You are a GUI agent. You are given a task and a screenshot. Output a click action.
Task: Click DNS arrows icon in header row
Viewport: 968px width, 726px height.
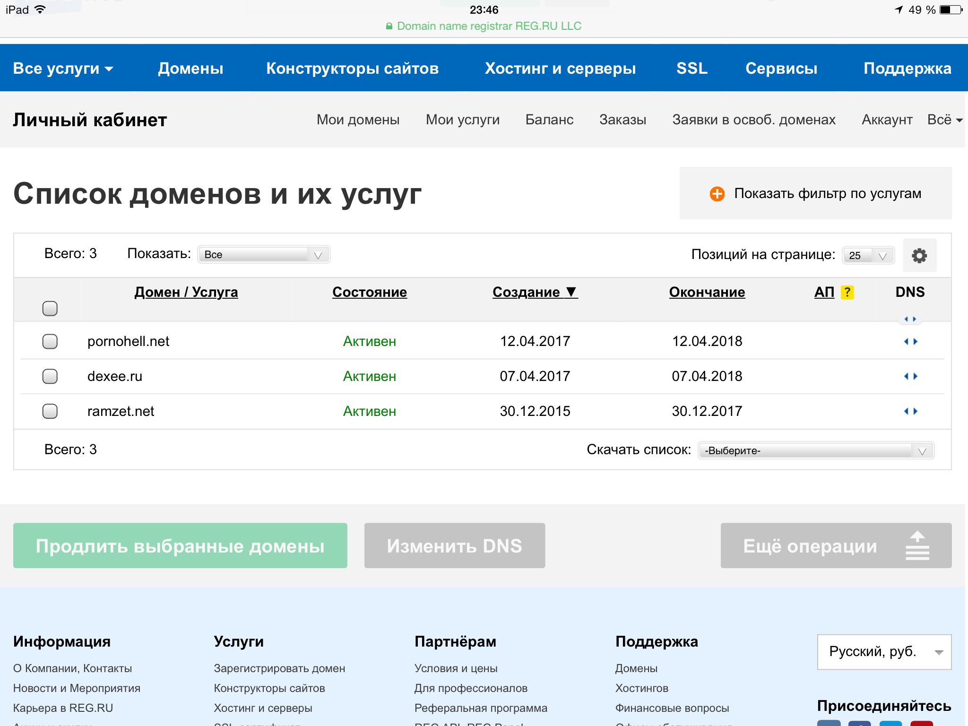910,319
